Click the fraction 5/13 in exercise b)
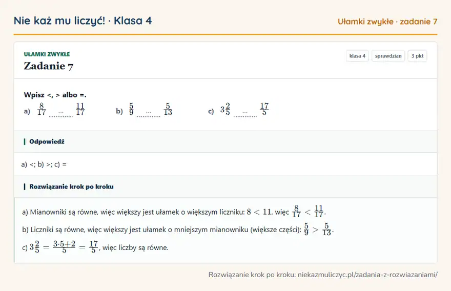Screen dimensions: 451x291 168,109
